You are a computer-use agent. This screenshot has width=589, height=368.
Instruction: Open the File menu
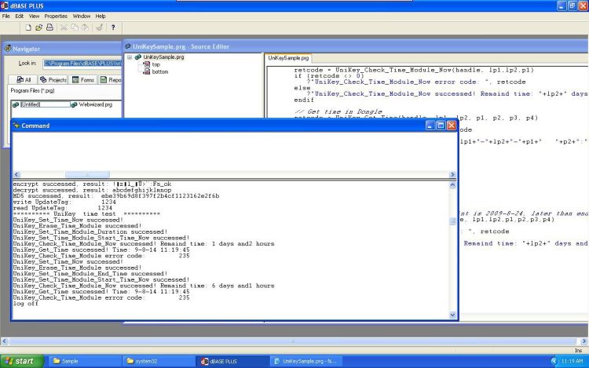point(6,16)
